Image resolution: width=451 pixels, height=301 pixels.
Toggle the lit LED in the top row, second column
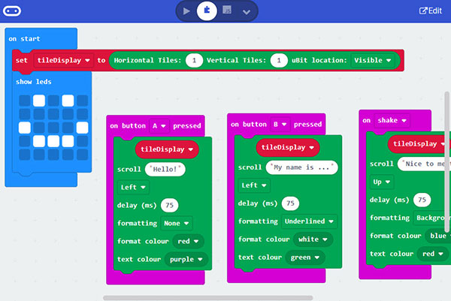pyautogui.click(x=38, y=100)
